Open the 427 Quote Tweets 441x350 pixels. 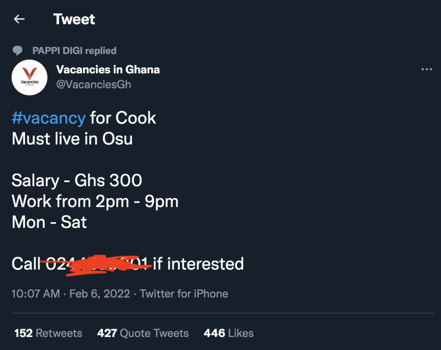[143, 333]
